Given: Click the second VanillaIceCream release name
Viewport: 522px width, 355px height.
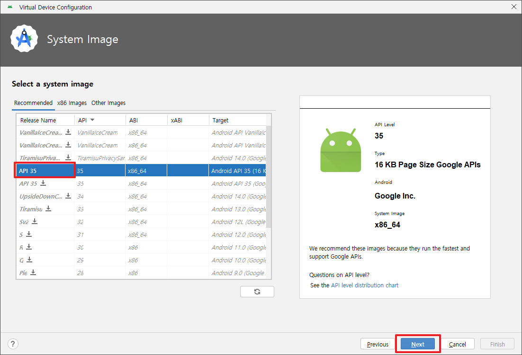Looking at the screenshot, I should [41, 145].
